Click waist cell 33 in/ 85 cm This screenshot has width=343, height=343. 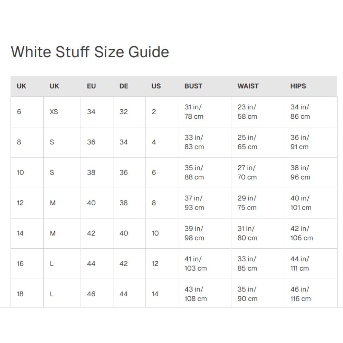click(258, 264)
